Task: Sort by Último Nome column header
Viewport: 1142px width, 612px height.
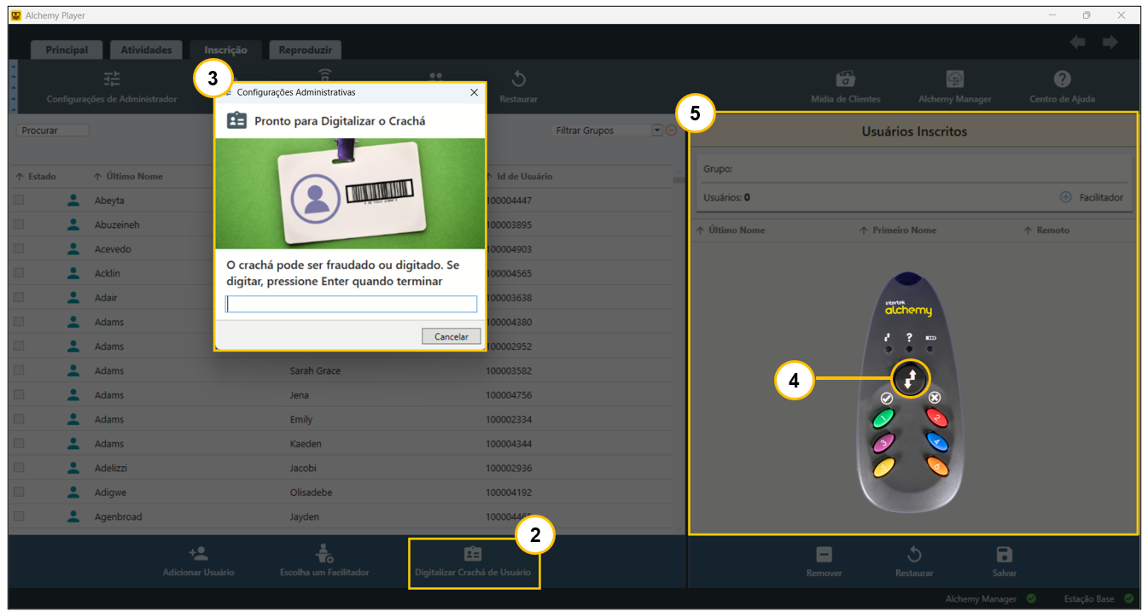Action: [134, 177]
